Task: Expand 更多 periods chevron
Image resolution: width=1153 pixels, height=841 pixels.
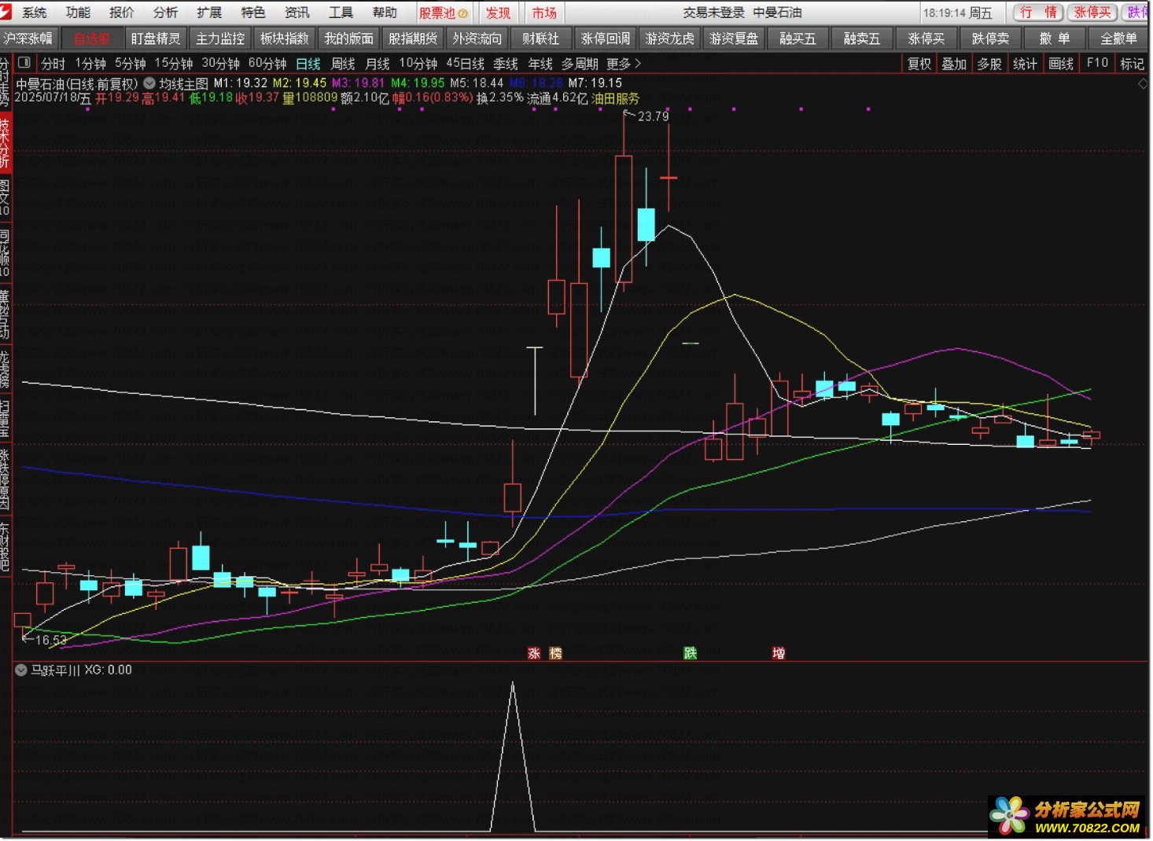Action: pos(638,64)
